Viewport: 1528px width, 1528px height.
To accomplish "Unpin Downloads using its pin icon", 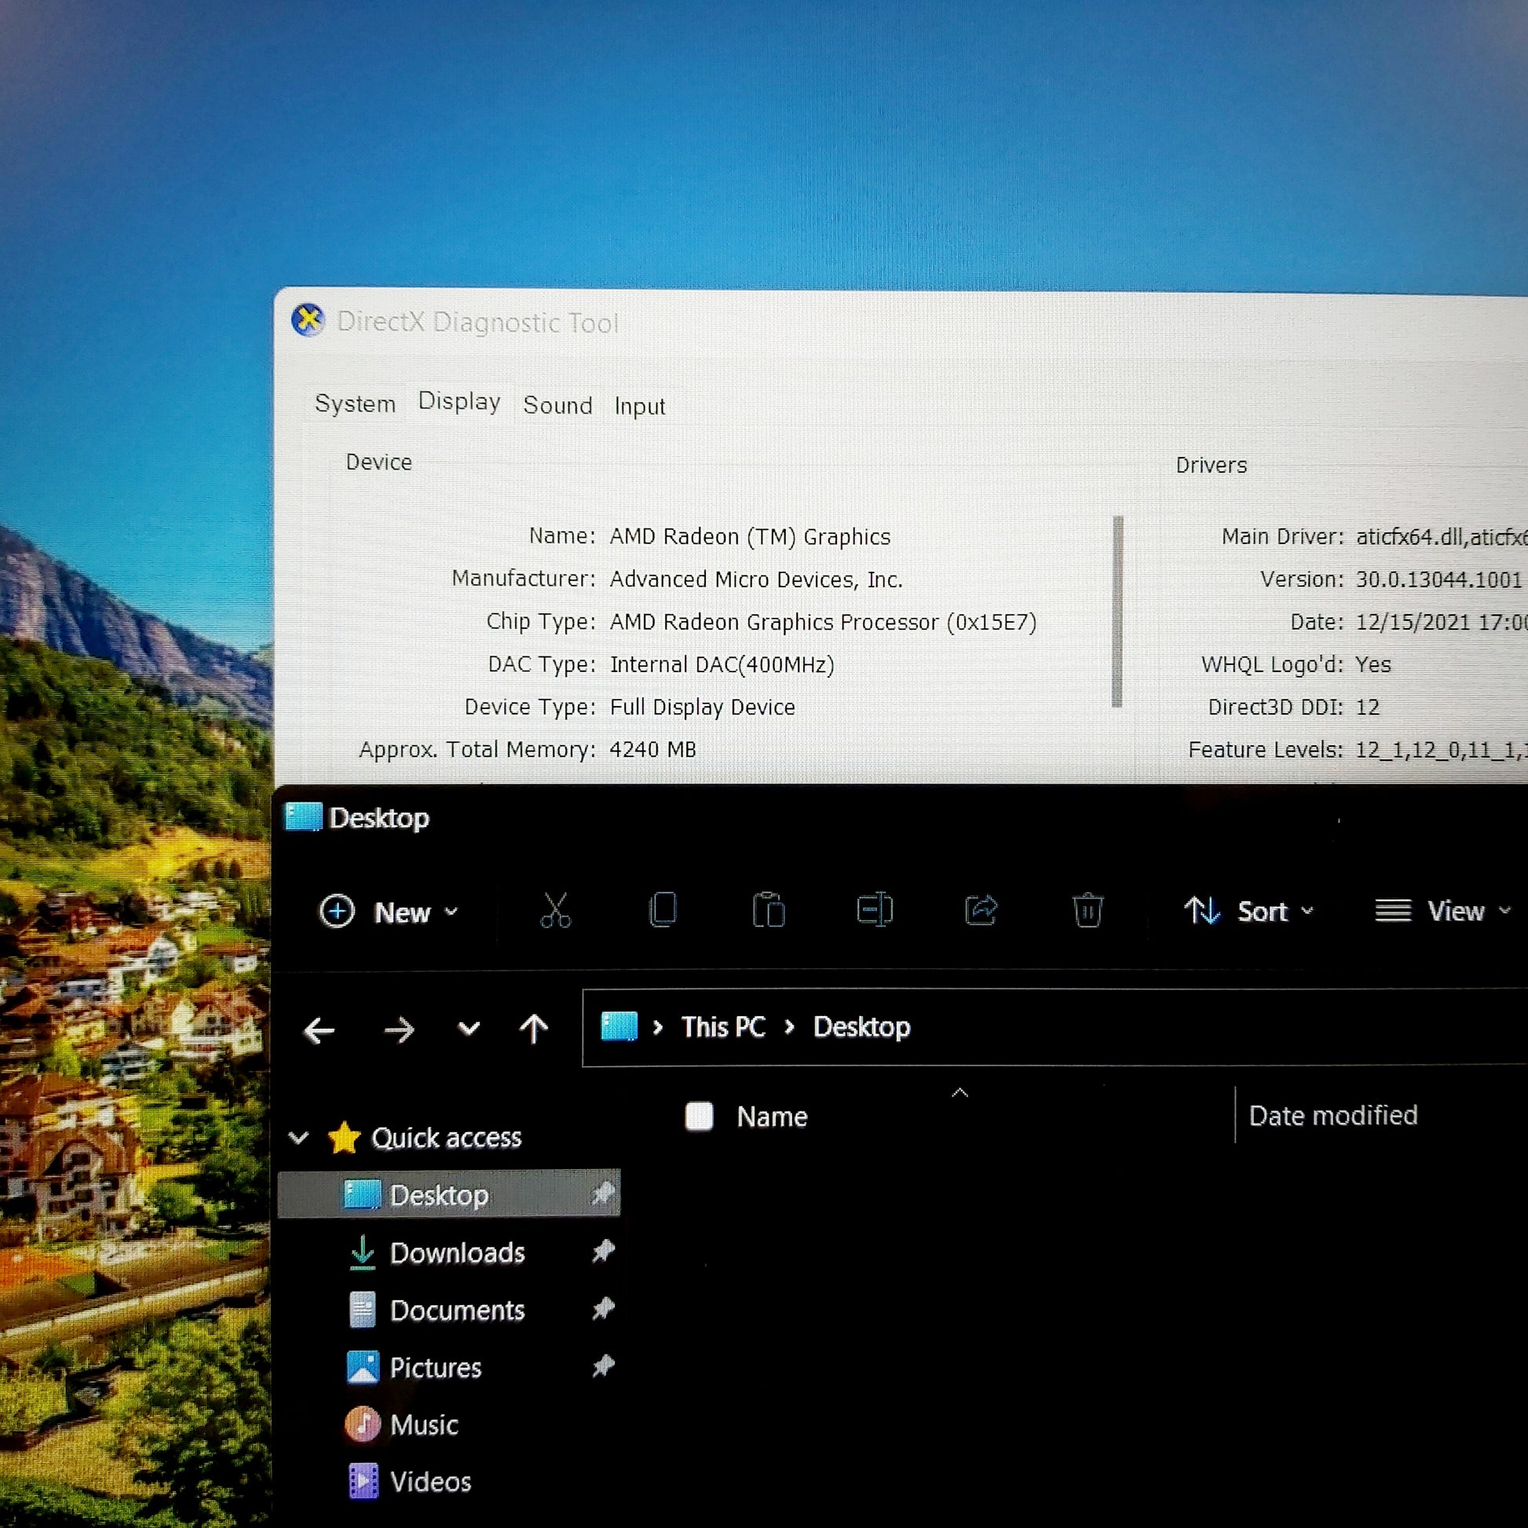I will 604,1251.
